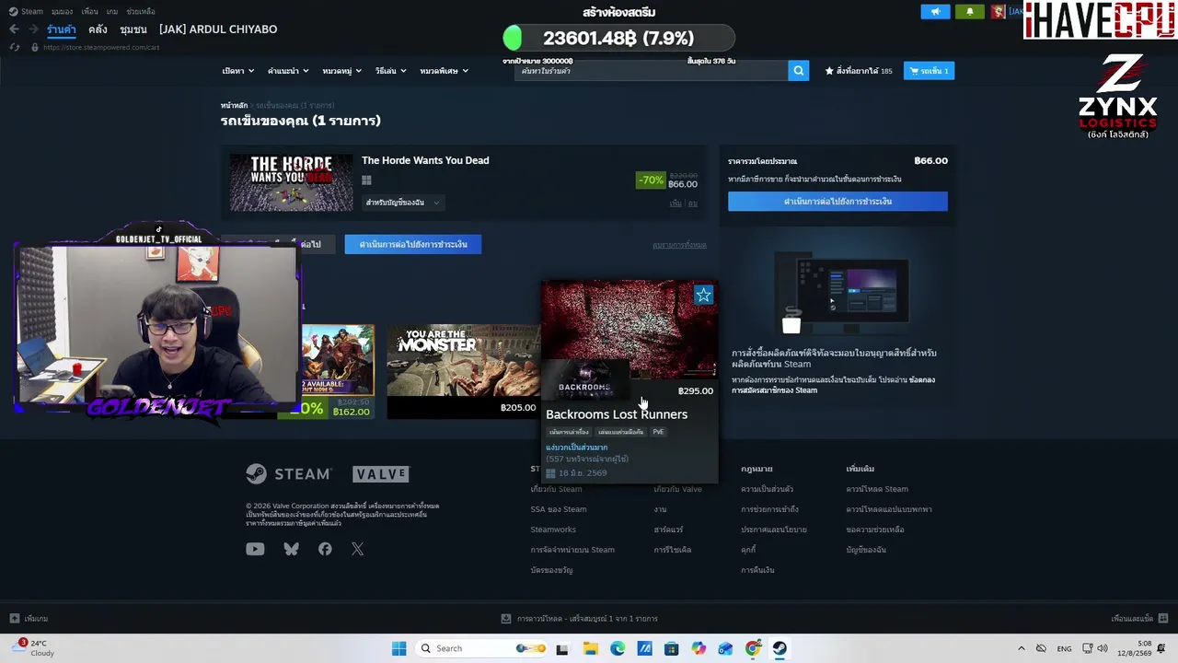Click the Steam icon on the taskbar

(780, 648)
